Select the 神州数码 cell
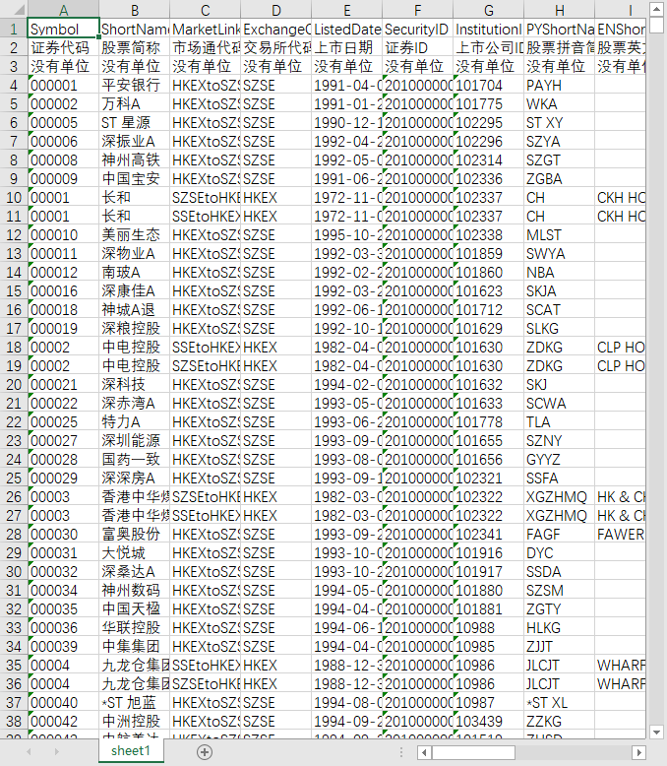The width and height of the screenshot is (667, 766). click(134, 590)
